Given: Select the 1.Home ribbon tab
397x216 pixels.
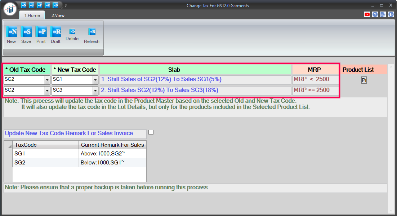Looking at the screenshot, I should [x=32, y=16].
